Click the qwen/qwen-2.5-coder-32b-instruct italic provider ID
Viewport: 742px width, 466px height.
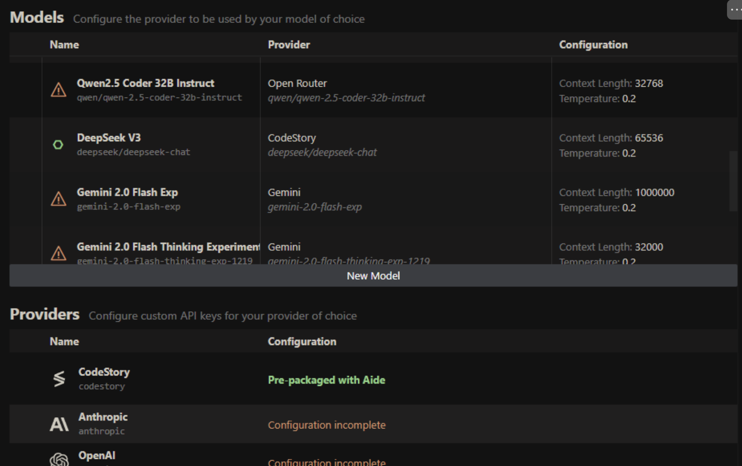pyautogui.click(x=346, y=98)
